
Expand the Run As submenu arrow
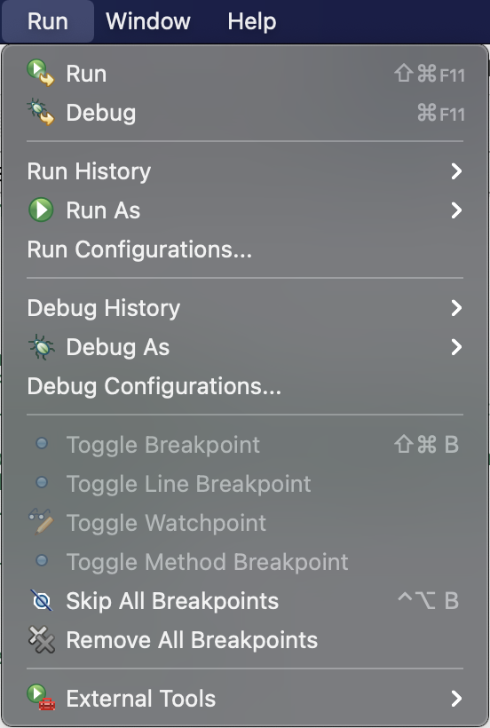(x=456, y=210)
